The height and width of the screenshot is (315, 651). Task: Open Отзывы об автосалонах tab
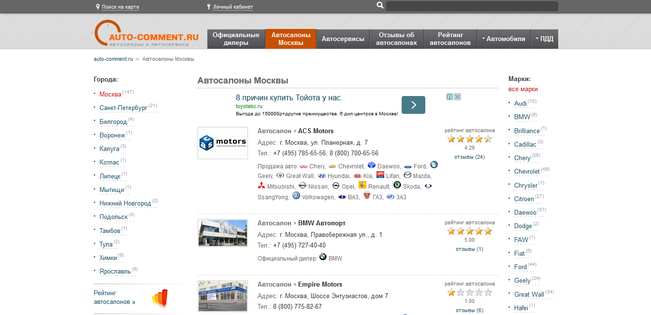pyautogui.click(x=397, y=39)
